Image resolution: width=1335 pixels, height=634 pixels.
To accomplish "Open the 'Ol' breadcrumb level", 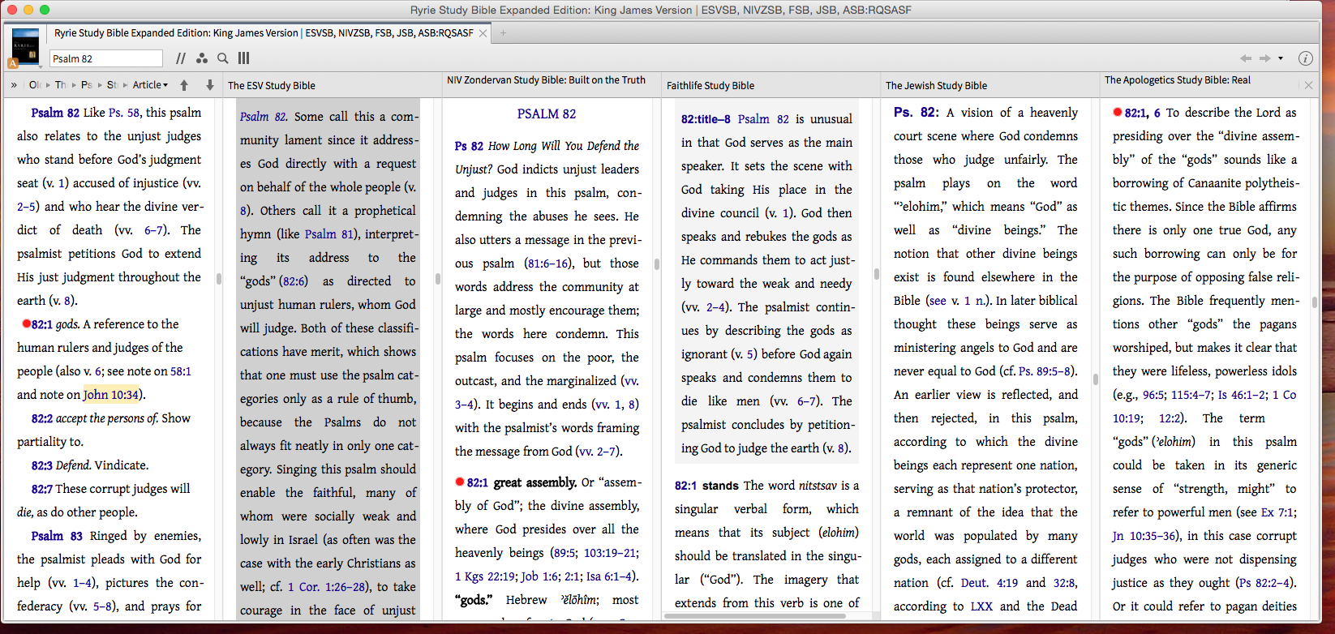I will click(x=34, y=85).
